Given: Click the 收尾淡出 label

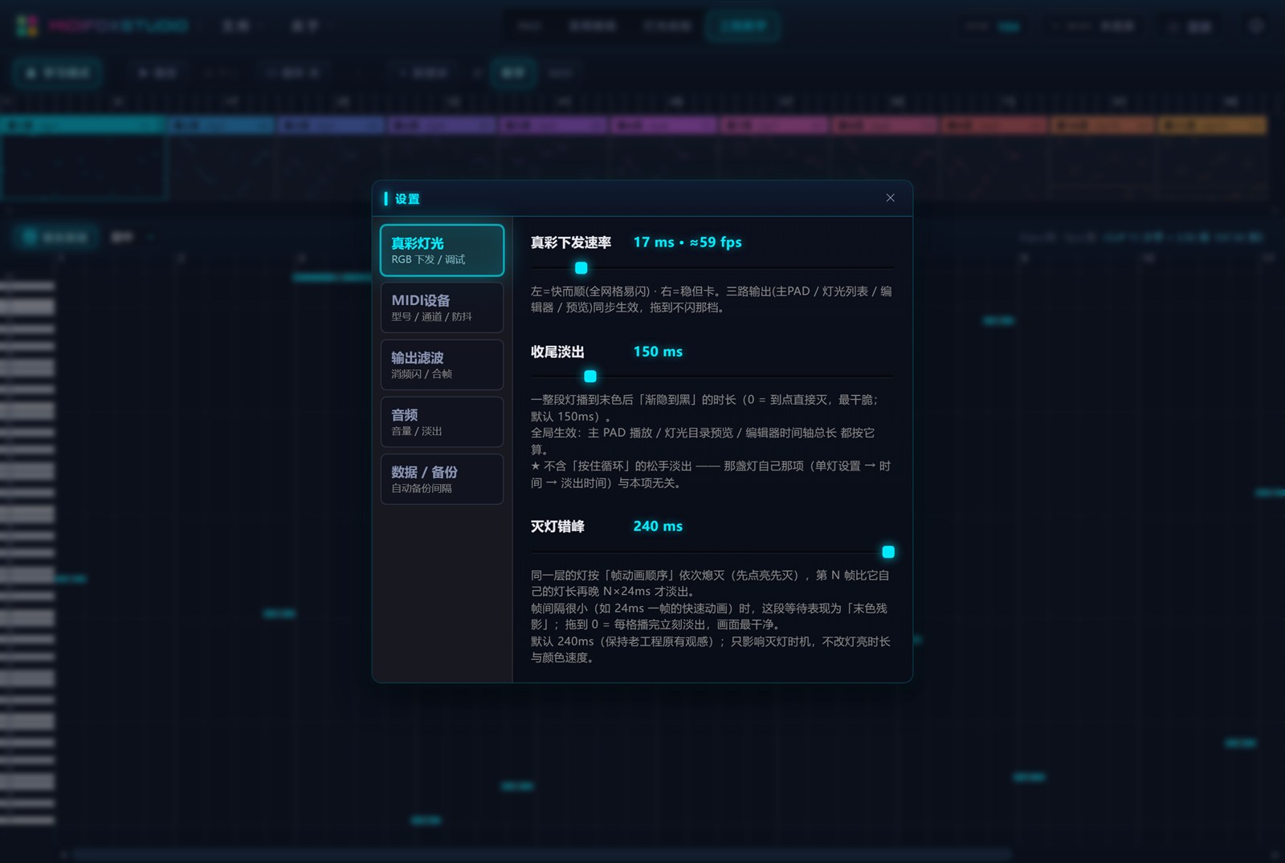Looking at the screenshot, I should point(557,352).
